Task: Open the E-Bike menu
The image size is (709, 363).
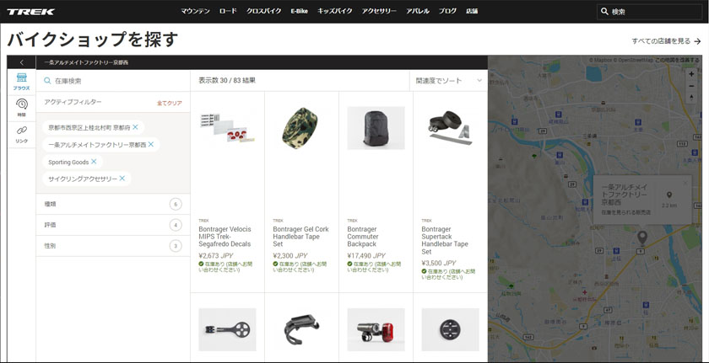Action: (x=300, y=11)
